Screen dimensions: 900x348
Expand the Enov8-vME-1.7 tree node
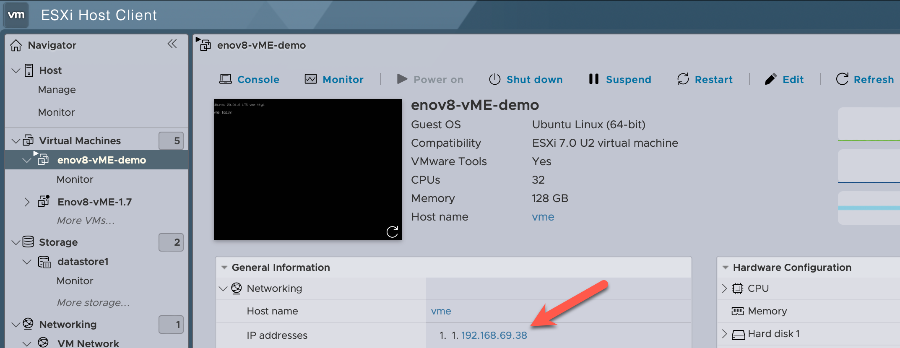click(27, 202)
